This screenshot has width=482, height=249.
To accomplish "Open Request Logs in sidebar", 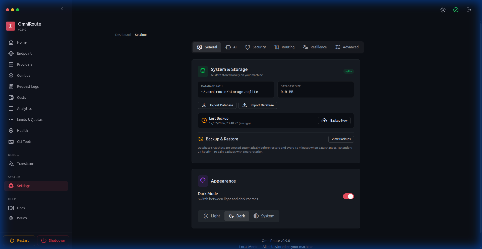I will tap(28, 87).
